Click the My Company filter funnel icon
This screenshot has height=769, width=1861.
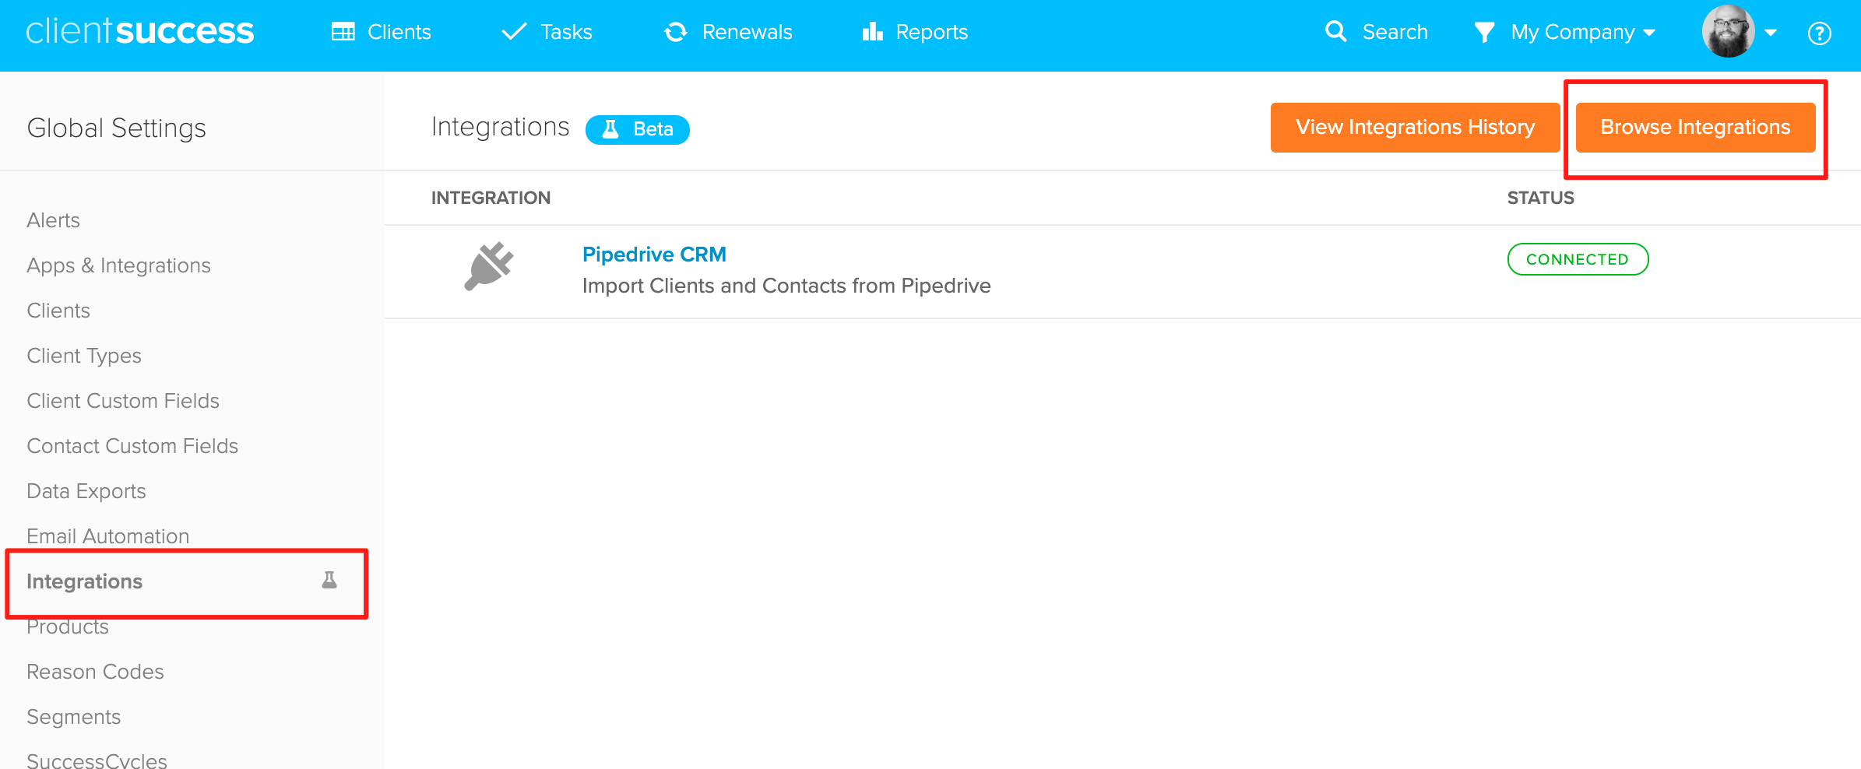(x=1484, y=33)
